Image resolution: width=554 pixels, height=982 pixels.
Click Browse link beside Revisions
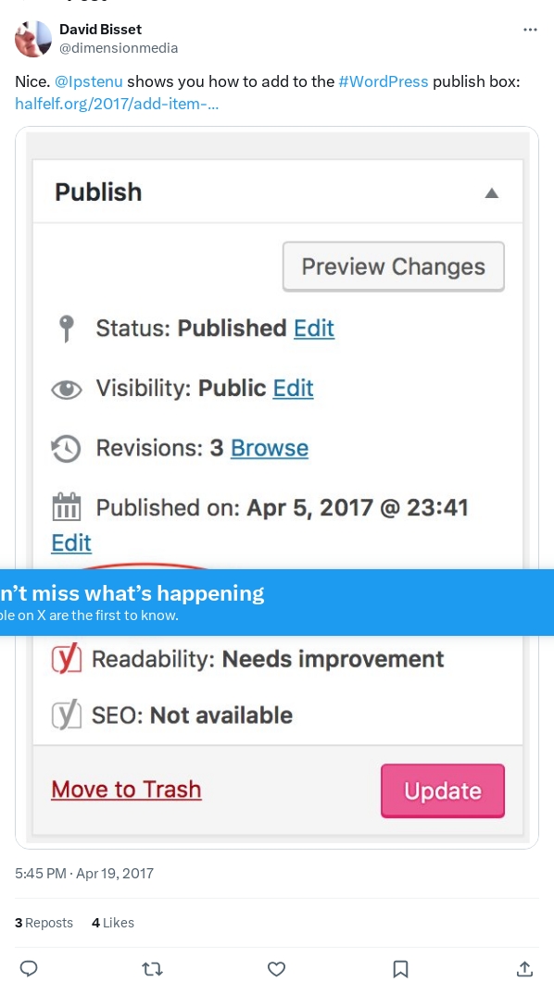pos(270,448)
